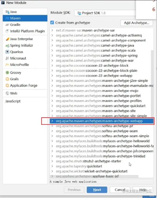Select Spring Initializr module type
The height and width of the screenshot is (198, 157).
coord(25,46)
